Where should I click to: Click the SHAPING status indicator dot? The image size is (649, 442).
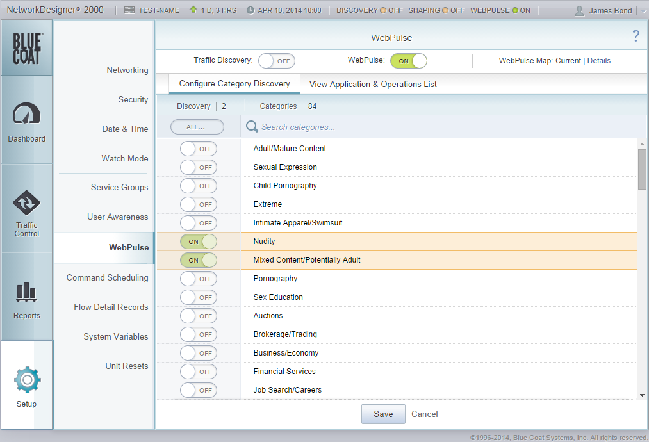click(x=445, y=10)
